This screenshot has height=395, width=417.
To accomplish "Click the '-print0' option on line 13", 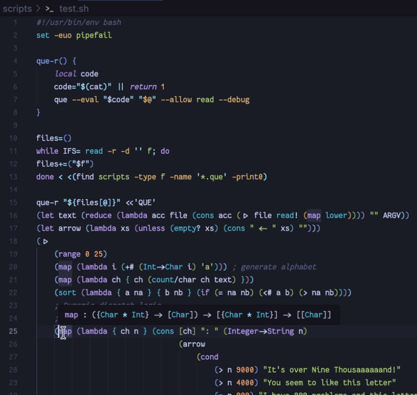I will click(248, 177).
